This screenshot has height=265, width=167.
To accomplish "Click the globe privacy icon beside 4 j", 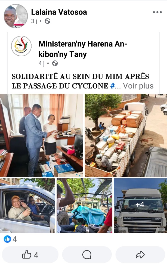I will click(x=55, y=63).
